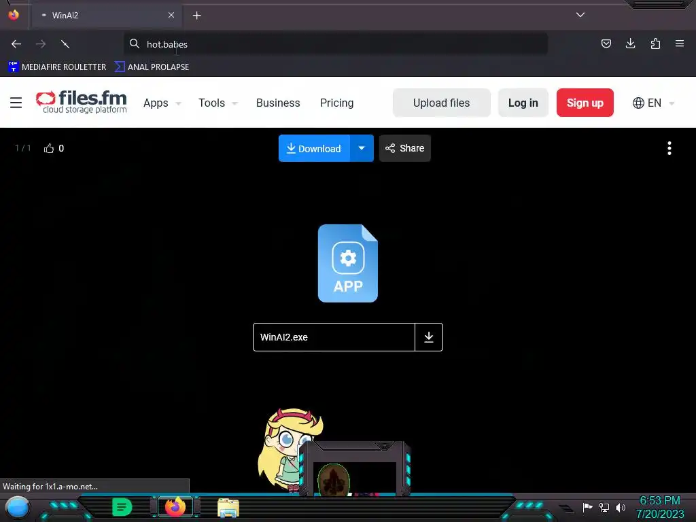Click the clock showing 6:53 PM
The width and height of the screenshot is (696, 522).
pyautogui.click(x=659, y=501)
